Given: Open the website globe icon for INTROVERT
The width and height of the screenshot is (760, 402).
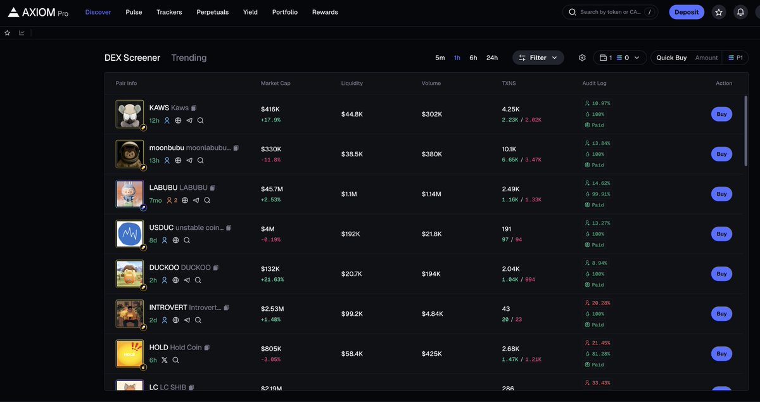Looking at the screenshot, I should [x=175, y=320].
